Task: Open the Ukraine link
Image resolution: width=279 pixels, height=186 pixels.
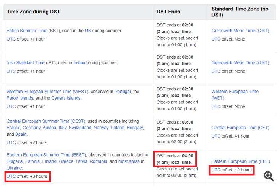Action: [x=15, y=168]
